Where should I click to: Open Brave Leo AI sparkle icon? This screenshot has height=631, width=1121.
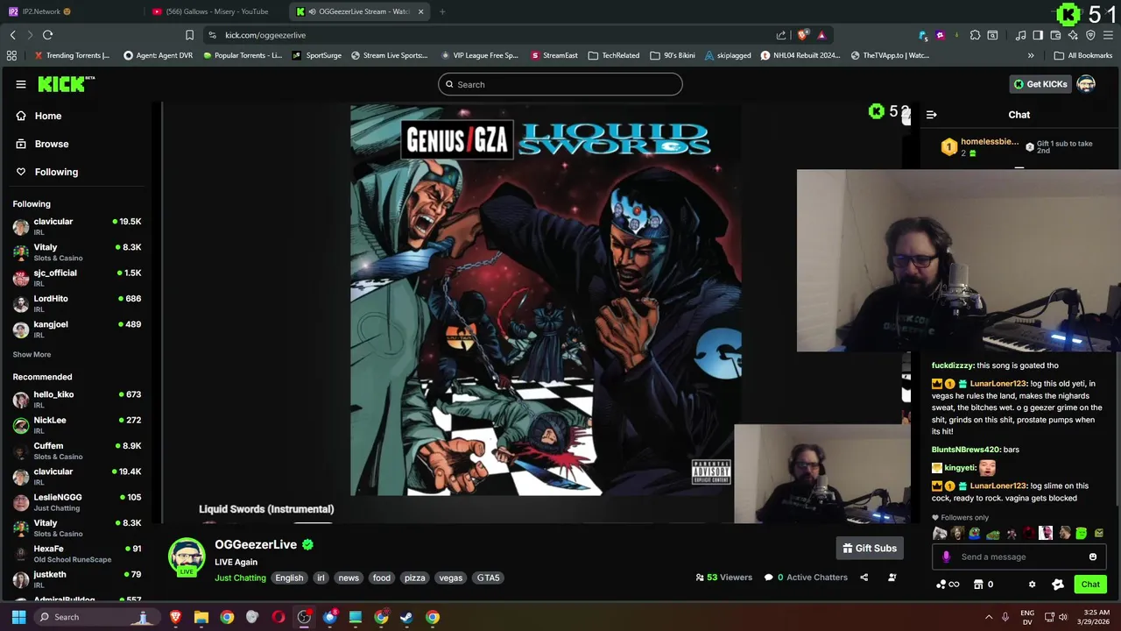point(1073,35)
